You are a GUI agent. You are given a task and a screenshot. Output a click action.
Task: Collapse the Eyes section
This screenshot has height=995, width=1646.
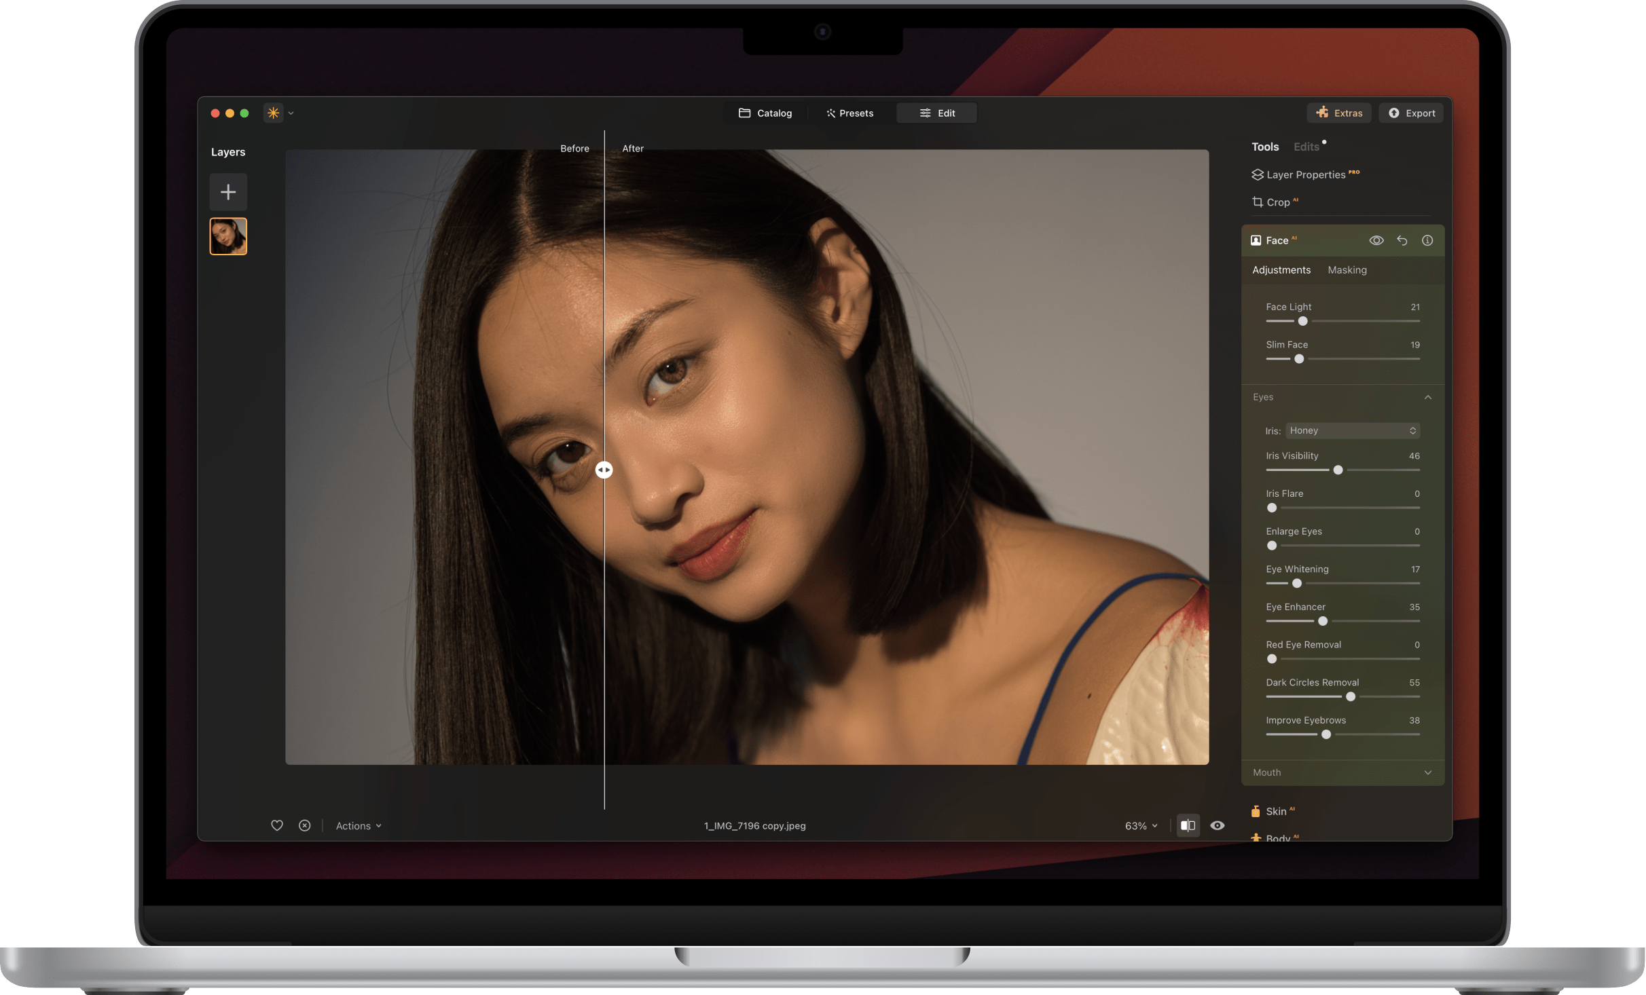[1428, 397]
